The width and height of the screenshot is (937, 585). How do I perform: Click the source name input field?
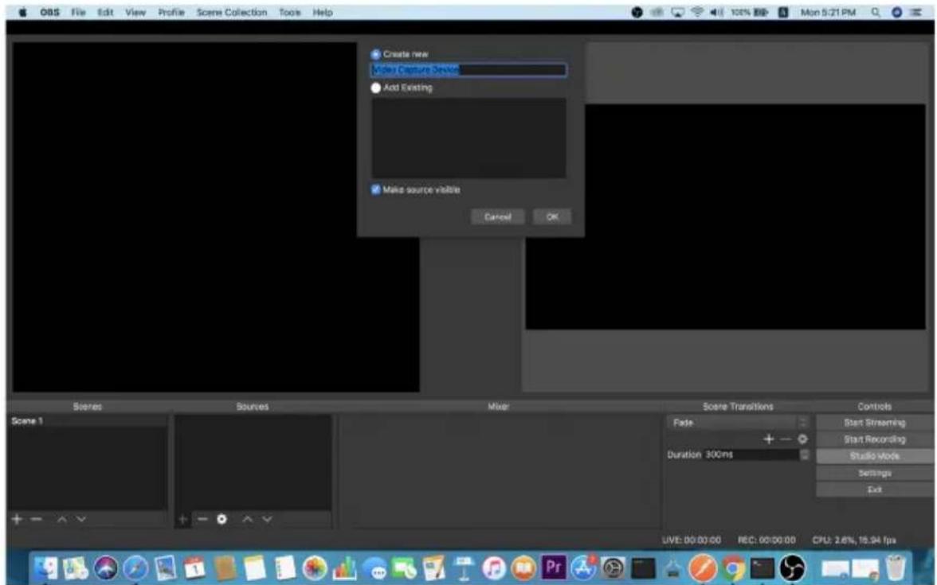(468, 70)
